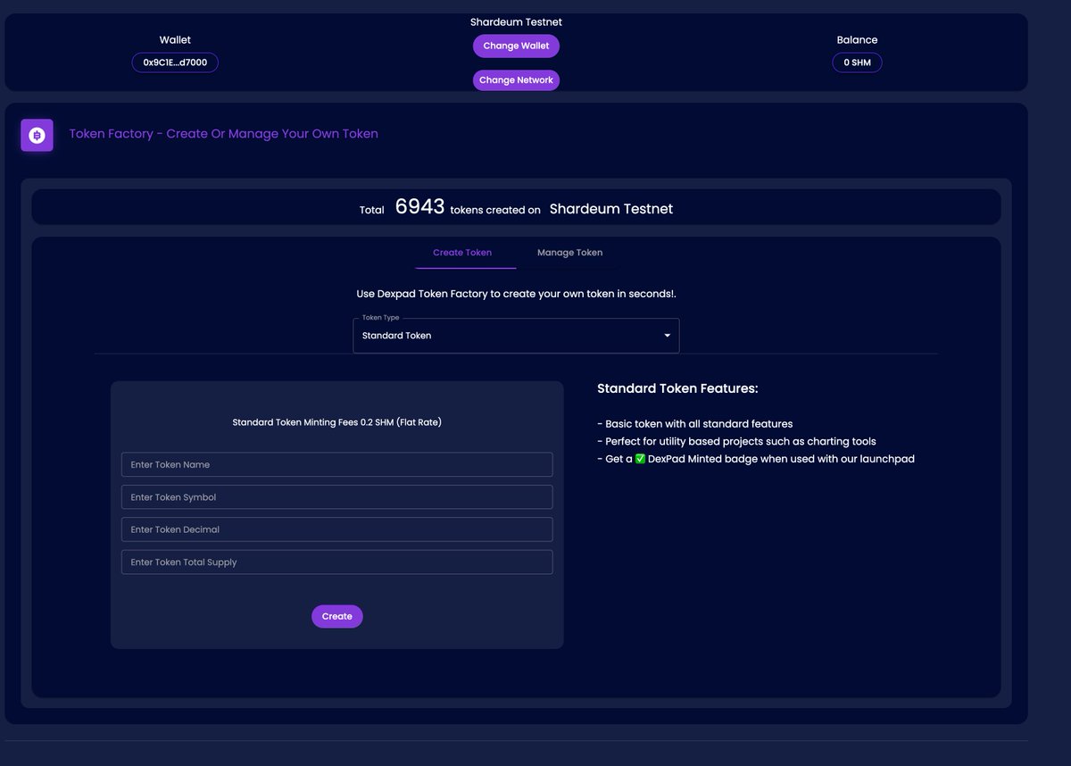Click the green checkmark DexPad Minted badge emoji

click(x=640, y=459)
